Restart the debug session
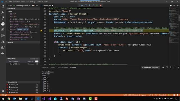The width and height of the screenshot is (180, 101). click(x=97, y=5)
